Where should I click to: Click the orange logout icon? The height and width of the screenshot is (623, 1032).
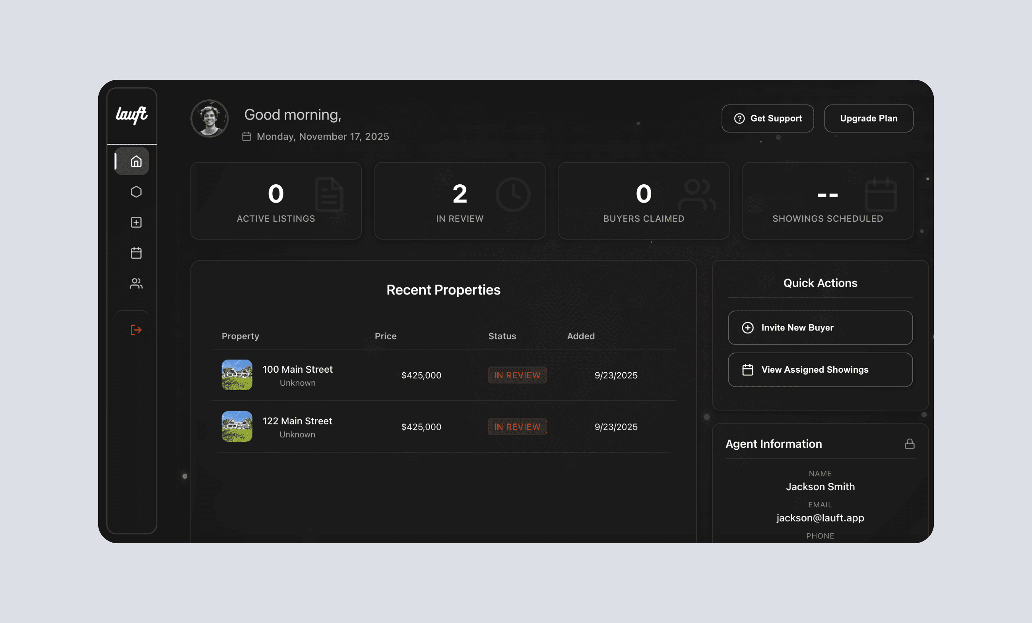136,330
